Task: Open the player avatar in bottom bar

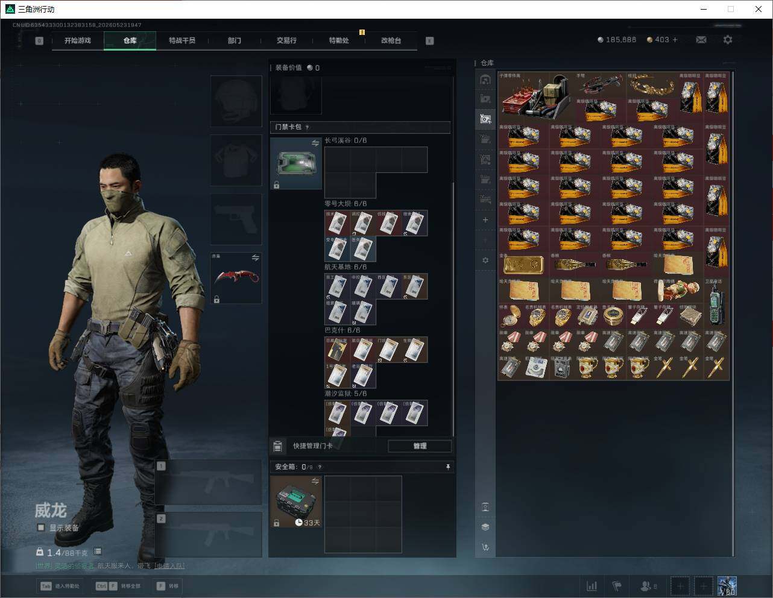Action: point(727,586)
